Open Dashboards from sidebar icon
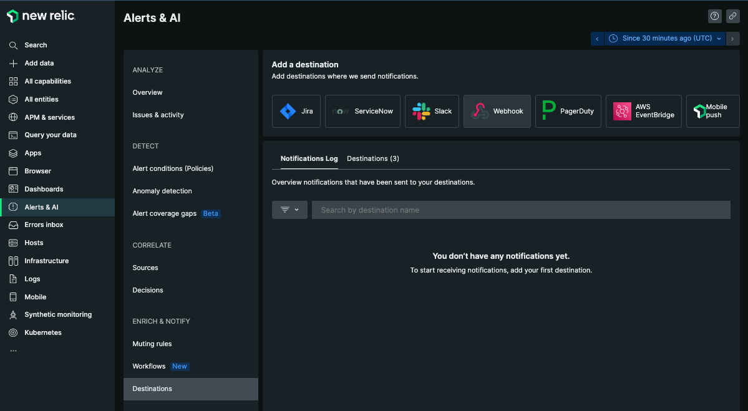 (x=13, y=189)
